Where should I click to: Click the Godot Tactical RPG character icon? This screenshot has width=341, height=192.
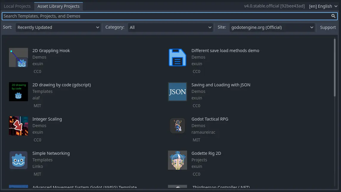[x=177, y=126]
